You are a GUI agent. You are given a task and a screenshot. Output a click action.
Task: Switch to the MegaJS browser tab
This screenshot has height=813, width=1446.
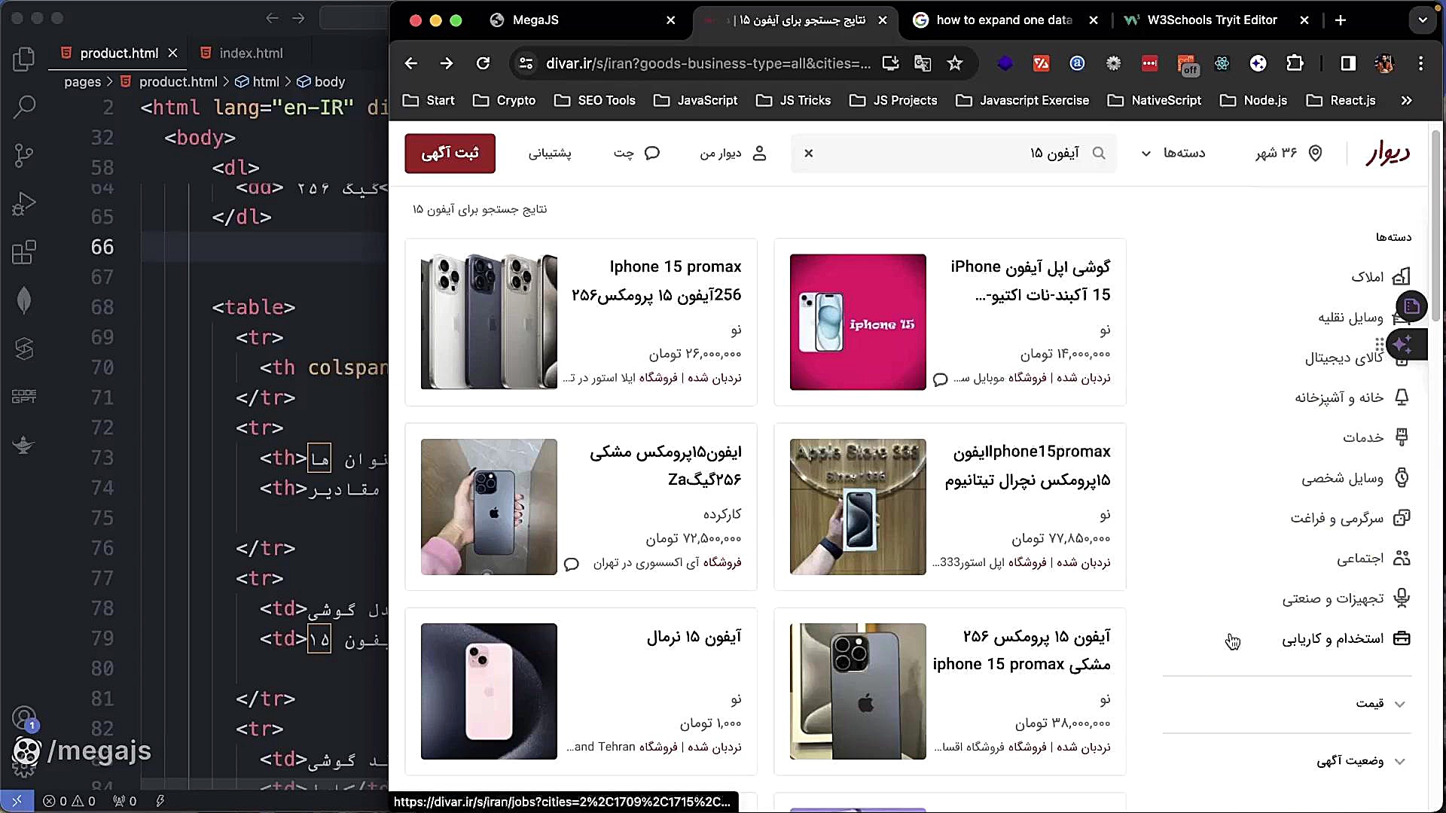(x=582, y=20)
